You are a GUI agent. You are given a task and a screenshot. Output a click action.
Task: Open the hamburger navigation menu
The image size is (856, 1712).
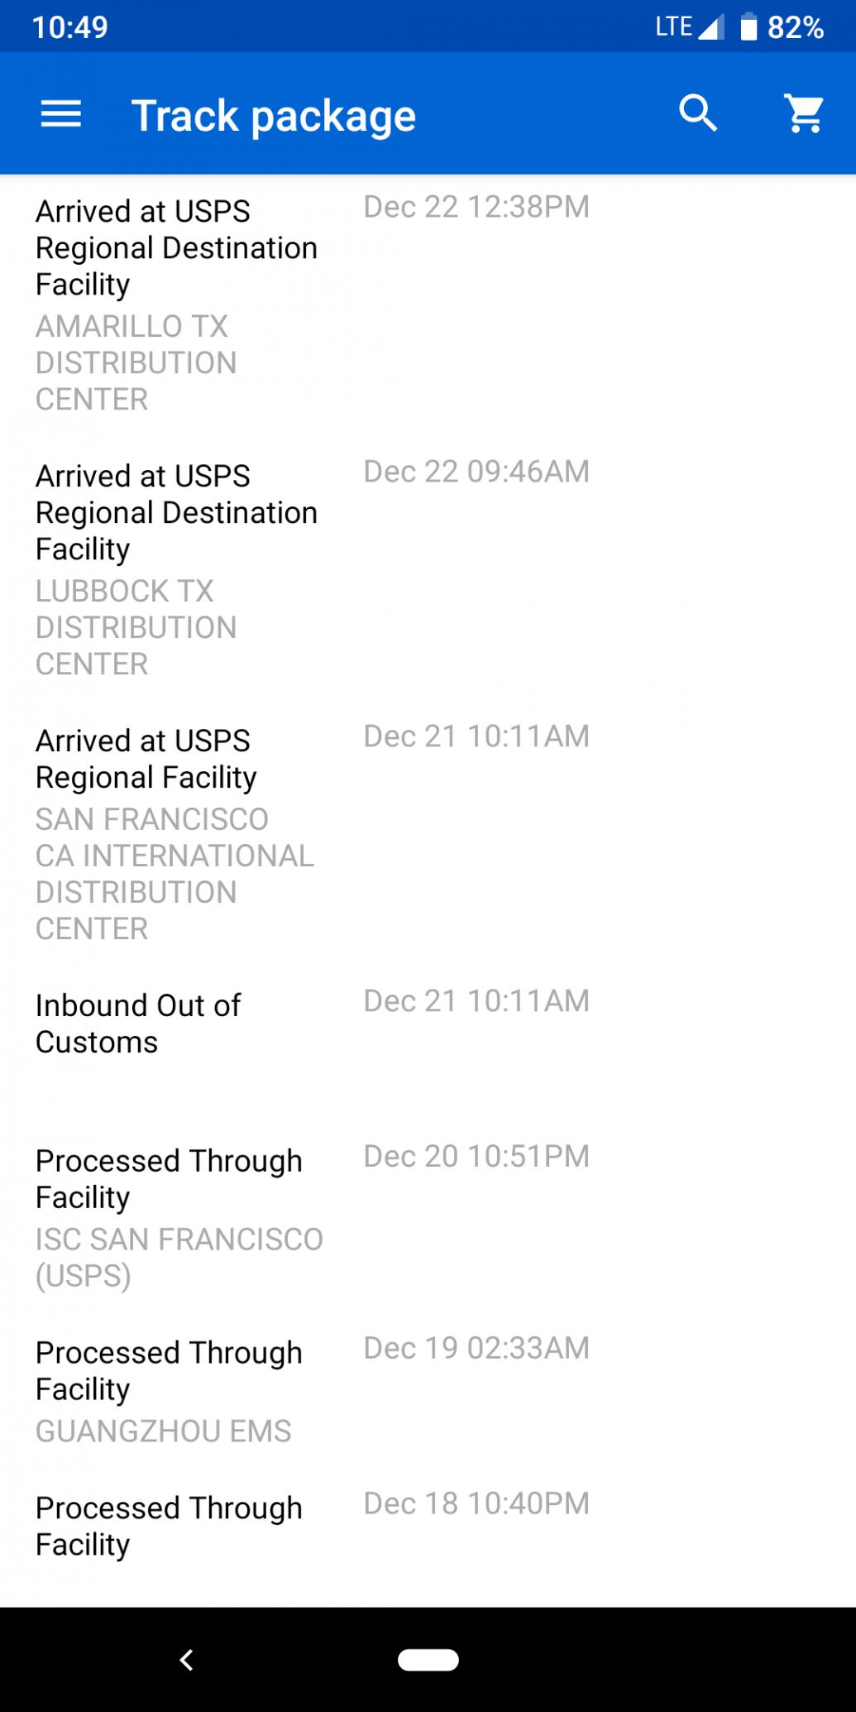[61, 114]
